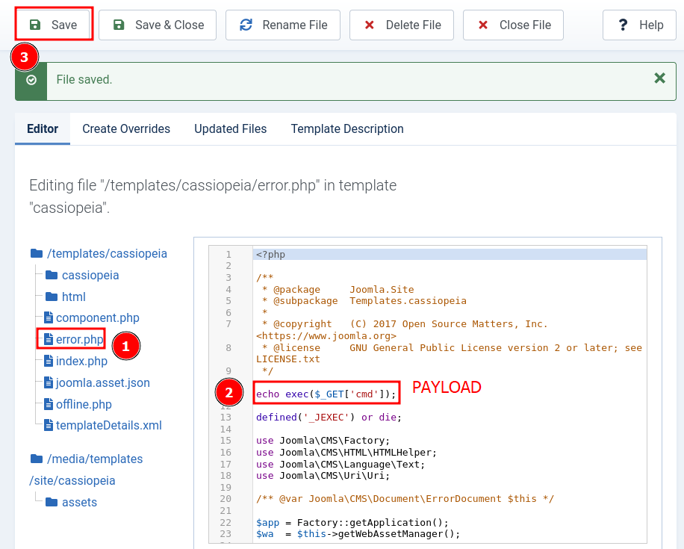Click the 'use Joomla\CMS\Language\Text;' line
Viewport: 684px width, 549px height.
[x=341, y=464]
